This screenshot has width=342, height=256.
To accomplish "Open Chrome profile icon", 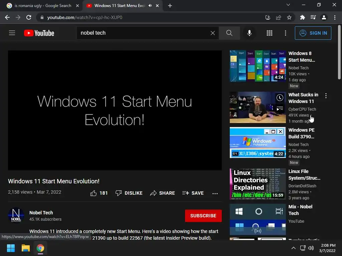I will click(324, 17).
